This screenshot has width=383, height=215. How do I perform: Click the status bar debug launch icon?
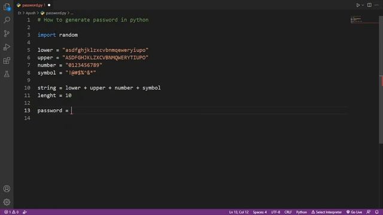coord(25,212)
